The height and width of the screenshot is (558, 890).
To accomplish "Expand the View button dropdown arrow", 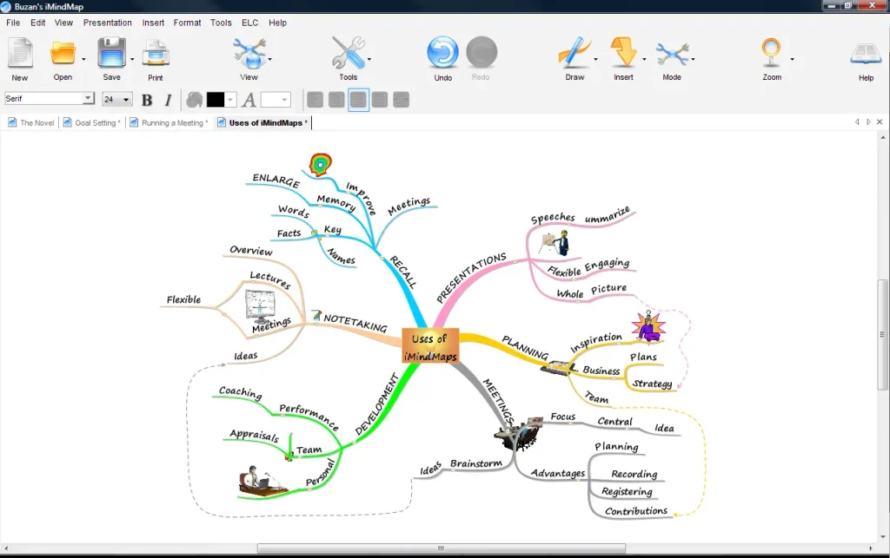I will (x=269, y=59).
